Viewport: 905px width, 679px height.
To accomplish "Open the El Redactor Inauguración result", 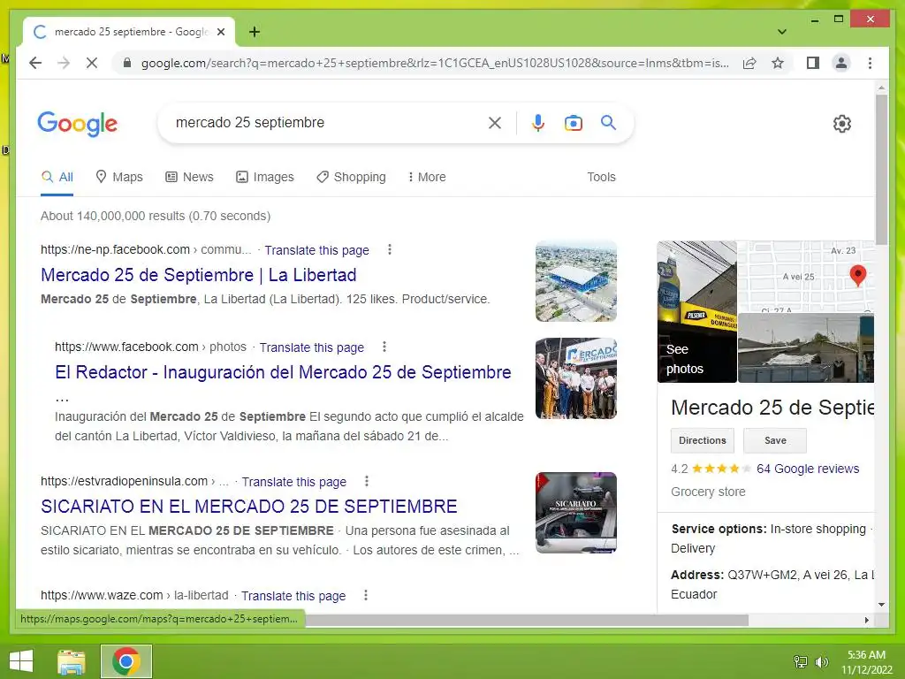I will click(283, 372).
